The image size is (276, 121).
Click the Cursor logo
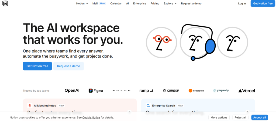pos(171,91)
